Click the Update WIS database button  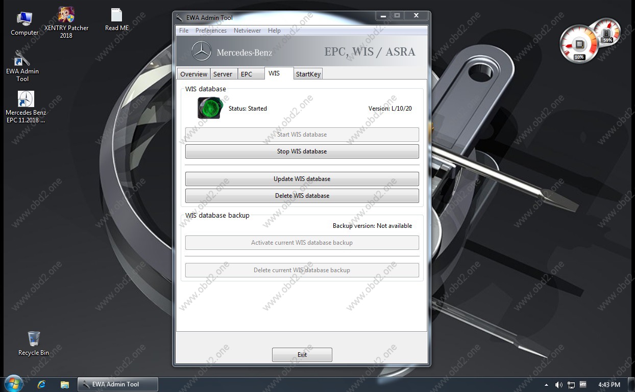point(302,179)
